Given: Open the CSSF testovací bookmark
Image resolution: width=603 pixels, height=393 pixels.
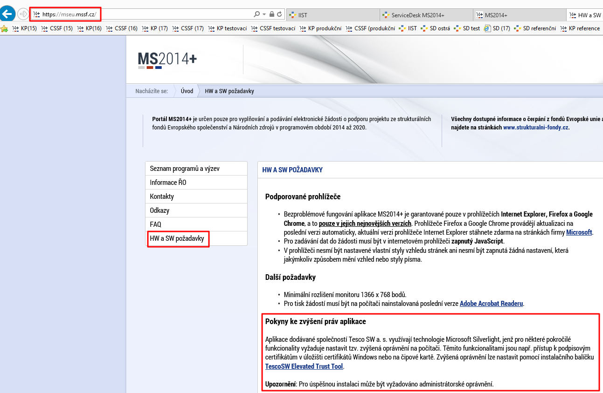Looking at the screenshot, I should pyautogui.click(x=273, y=28).
